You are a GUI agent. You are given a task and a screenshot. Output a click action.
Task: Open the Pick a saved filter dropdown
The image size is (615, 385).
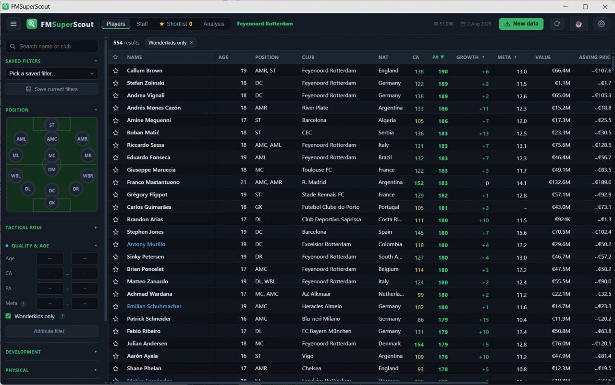tap(52, 73)
